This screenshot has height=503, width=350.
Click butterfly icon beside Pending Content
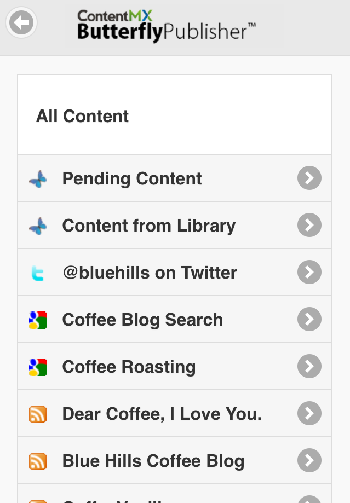[x=38, y=178]
